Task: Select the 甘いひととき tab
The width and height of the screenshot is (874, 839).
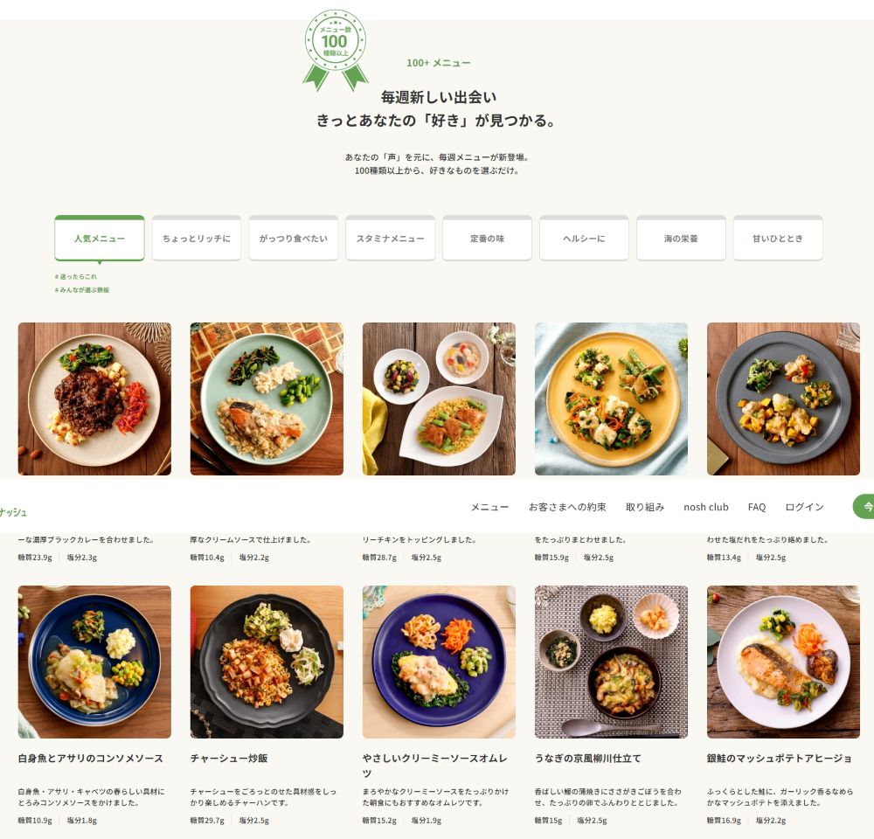Action: coord(778,238)
